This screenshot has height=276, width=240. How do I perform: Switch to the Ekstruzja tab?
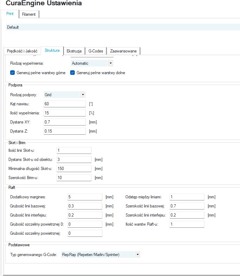click(x=74, y=51)
